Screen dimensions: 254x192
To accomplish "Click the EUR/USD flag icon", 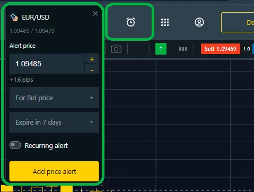I will coord(14,18).
